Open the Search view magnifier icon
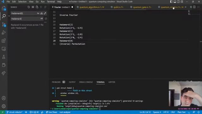The width and height of the screenshot is (202, 114). (4, 16)
